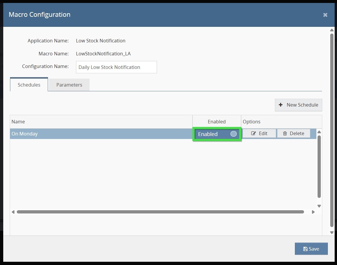Screen dimensions: 337x265
Task: Add a schedule with New Schedule button
Action: tap(298, 105)
